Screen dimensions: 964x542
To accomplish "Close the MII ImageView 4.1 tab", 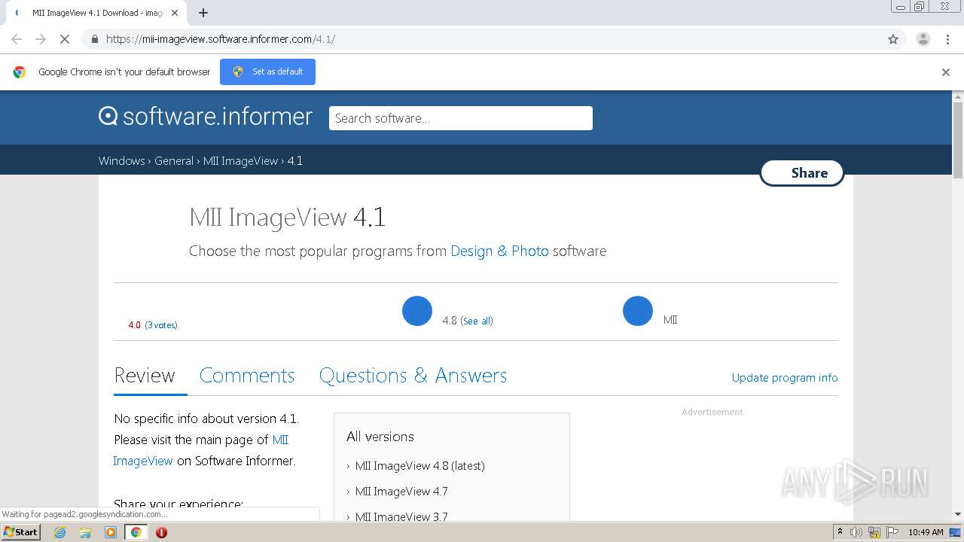I will click(x=175, y=13).
